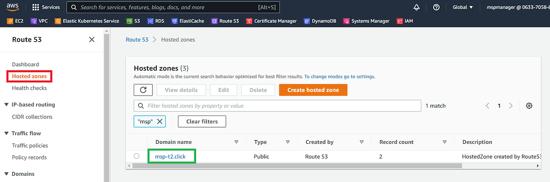Click the notifications bell icon

(x=416, y=7)
